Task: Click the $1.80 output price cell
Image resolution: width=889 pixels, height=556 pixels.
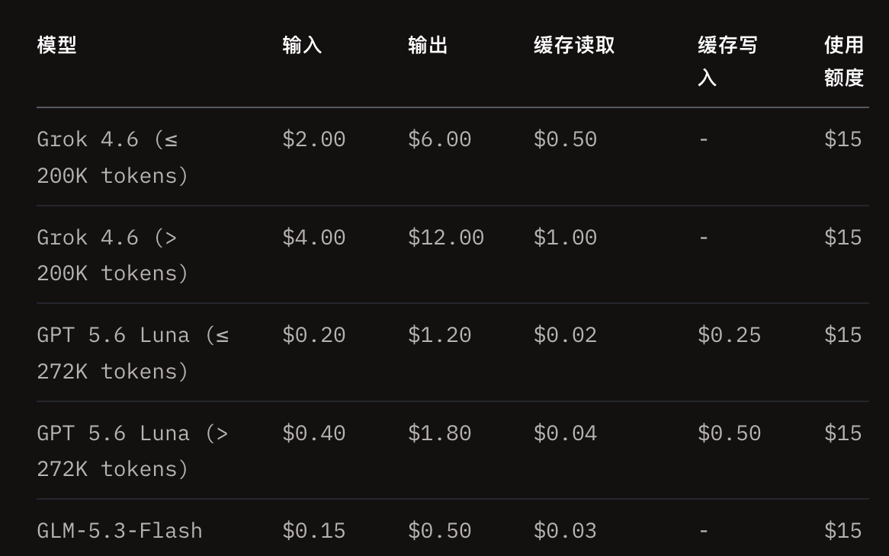Action: pyautogui.click(x=439, y=433)
